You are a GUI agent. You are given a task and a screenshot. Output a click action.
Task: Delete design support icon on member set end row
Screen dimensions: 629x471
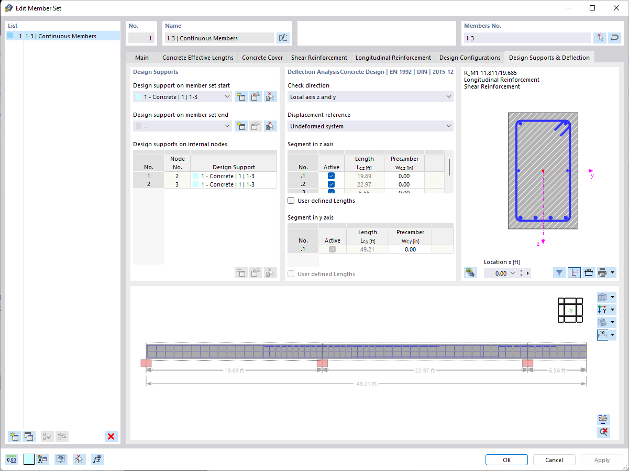click(270, 126)
